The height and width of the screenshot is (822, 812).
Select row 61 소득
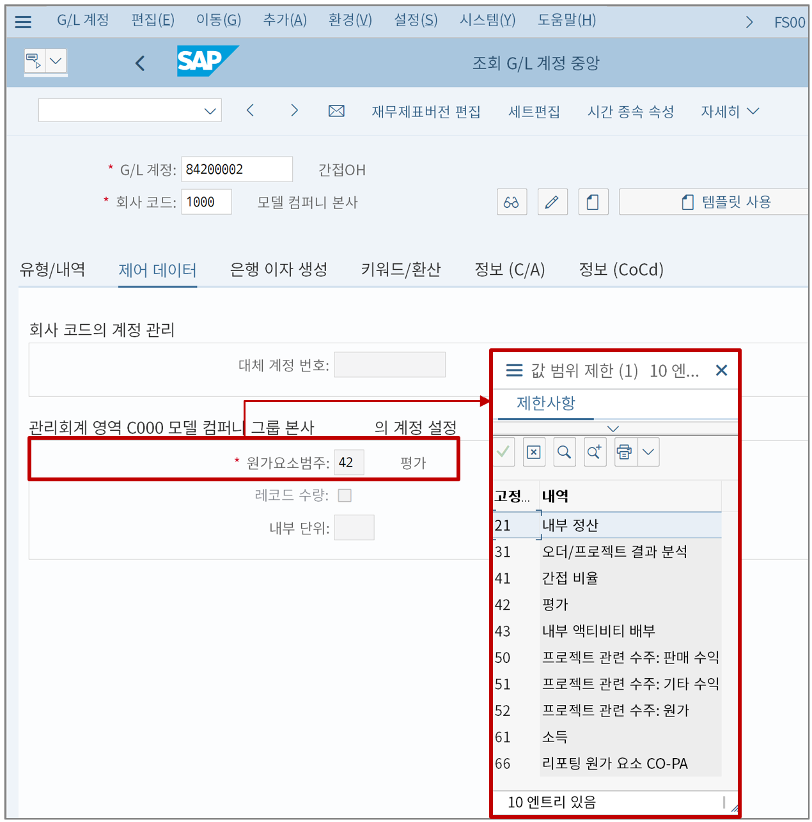(x=607, y=737)
